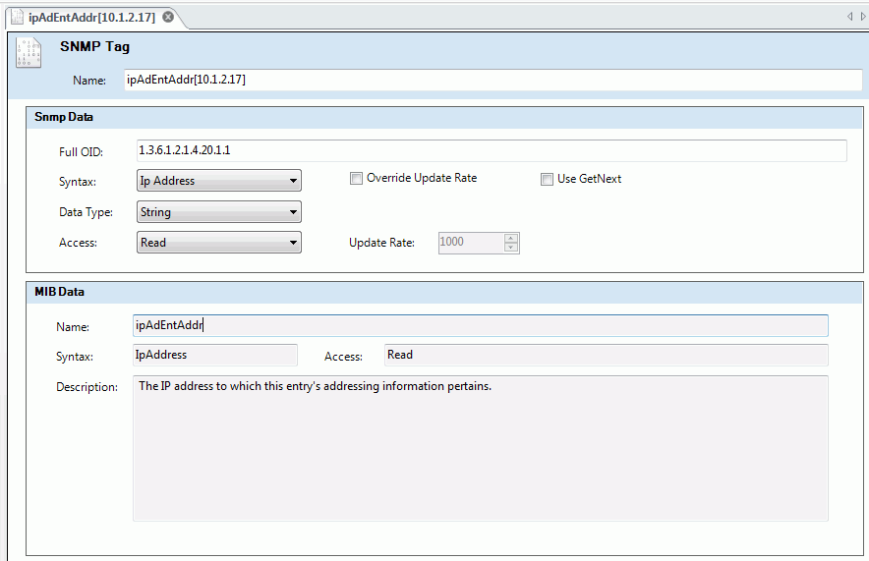Screen dimensions: 869x561
Task: Click the MIB Data section header
Action: click(x=59, y=292)
